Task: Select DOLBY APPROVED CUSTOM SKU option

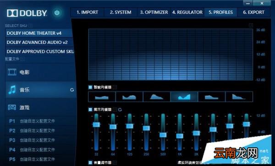Action: coord(39,51)
